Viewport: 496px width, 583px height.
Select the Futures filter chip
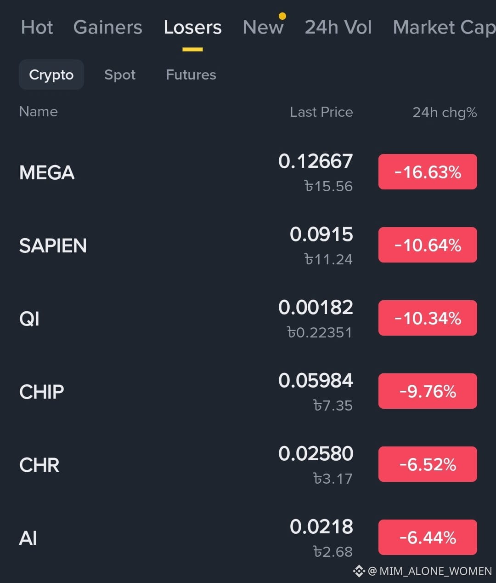coord(191,74)
